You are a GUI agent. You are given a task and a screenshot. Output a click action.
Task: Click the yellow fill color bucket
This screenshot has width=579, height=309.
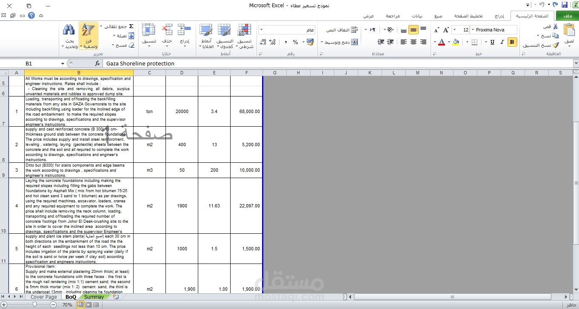point(456,42)
